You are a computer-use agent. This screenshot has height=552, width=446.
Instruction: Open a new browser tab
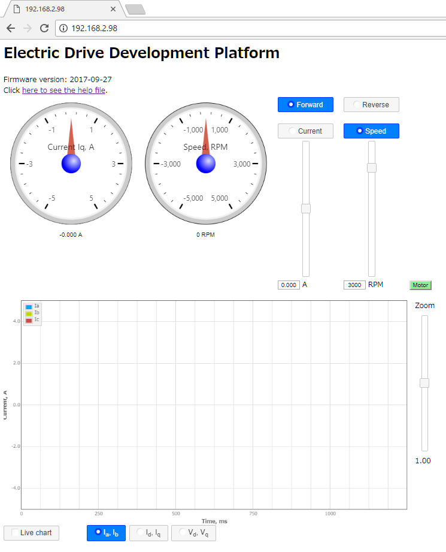click(135, 9)
